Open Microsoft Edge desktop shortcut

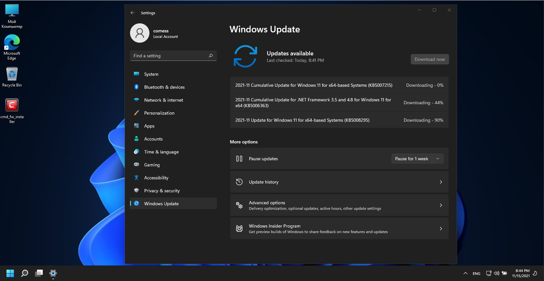[x=12, y=47]
